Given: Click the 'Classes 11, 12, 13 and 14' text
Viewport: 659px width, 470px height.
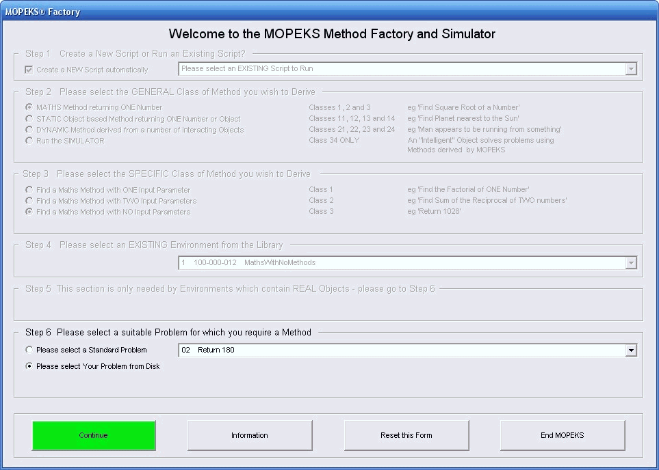Looking at the screenshot, I should [352, 118].
